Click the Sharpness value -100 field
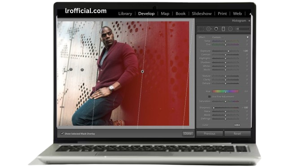This screenshot has width=301, height=167. [245, 108]
